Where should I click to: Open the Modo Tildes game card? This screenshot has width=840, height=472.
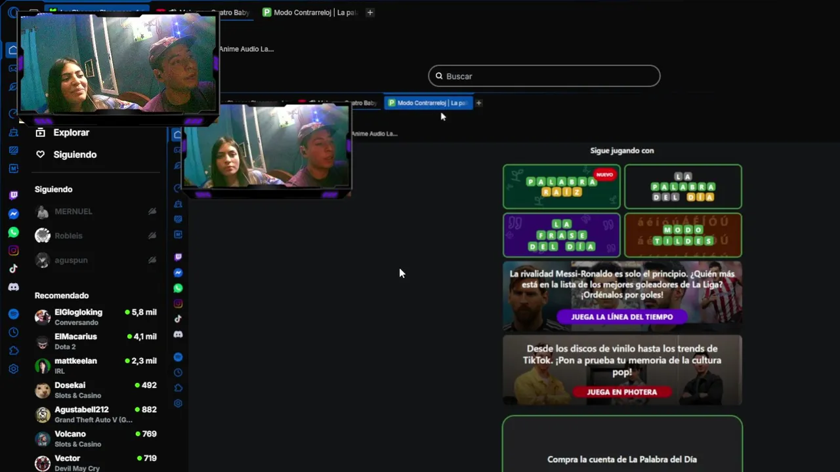[683, 235]
